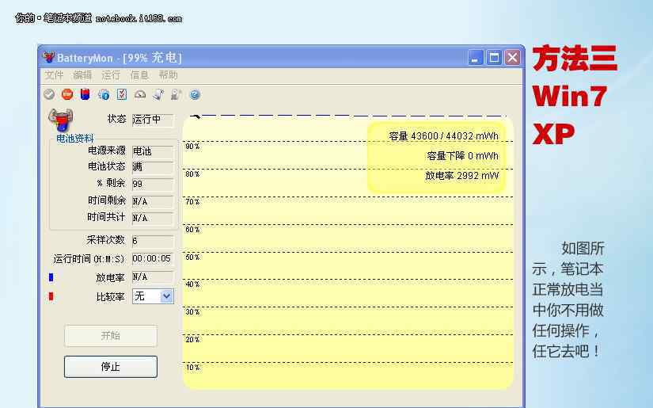653x408 pixels.
Task: Open the 帮助 menu
Action: 168,75
